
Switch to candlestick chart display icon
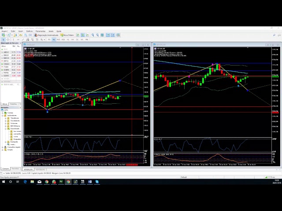pyautogui.click(x=83, y=35)
